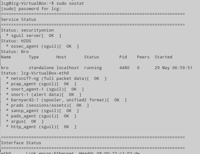The height and width of the screenshot is (154, 200).
Task: Click the argus OK status line
Action: point(25,121)
